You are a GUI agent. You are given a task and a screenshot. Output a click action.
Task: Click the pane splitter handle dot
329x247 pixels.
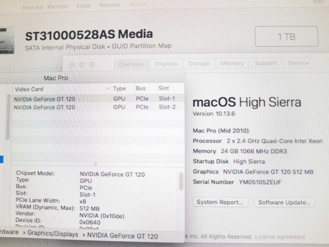click(95, 164)
